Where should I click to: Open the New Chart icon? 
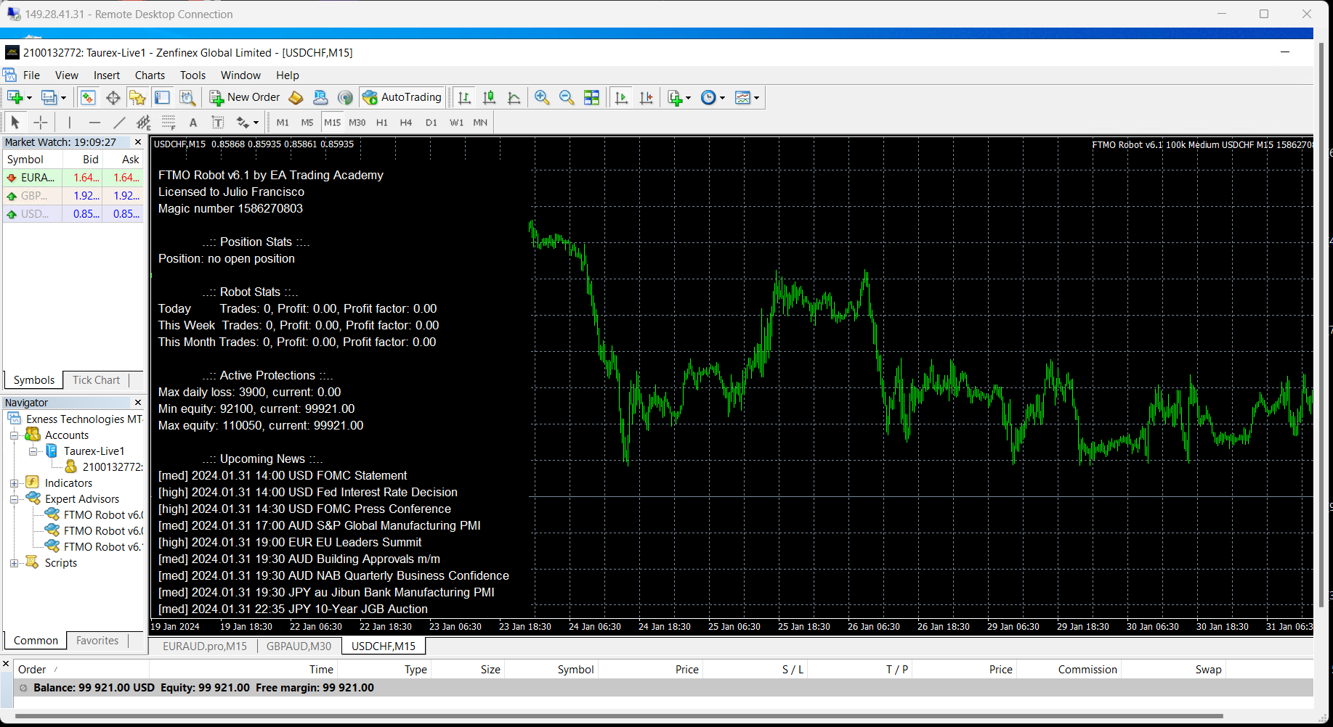[x=15, y=97]
